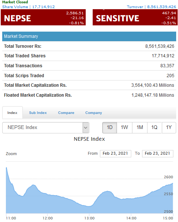Click the Share Volume link
This screenshot has width=178, height=222.
28,7
